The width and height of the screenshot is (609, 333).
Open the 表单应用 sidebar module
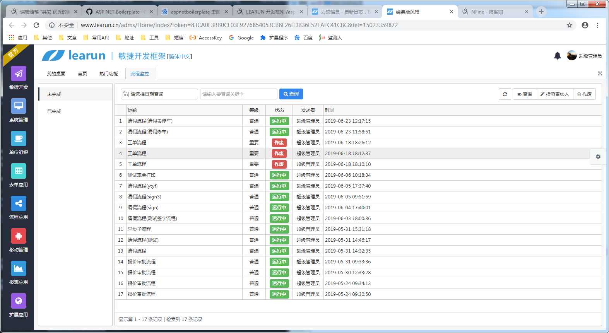[19, 175]
